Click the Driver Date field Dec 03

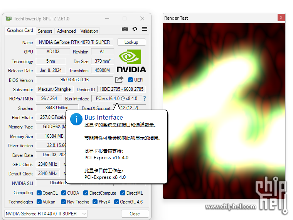coord(51,155)
